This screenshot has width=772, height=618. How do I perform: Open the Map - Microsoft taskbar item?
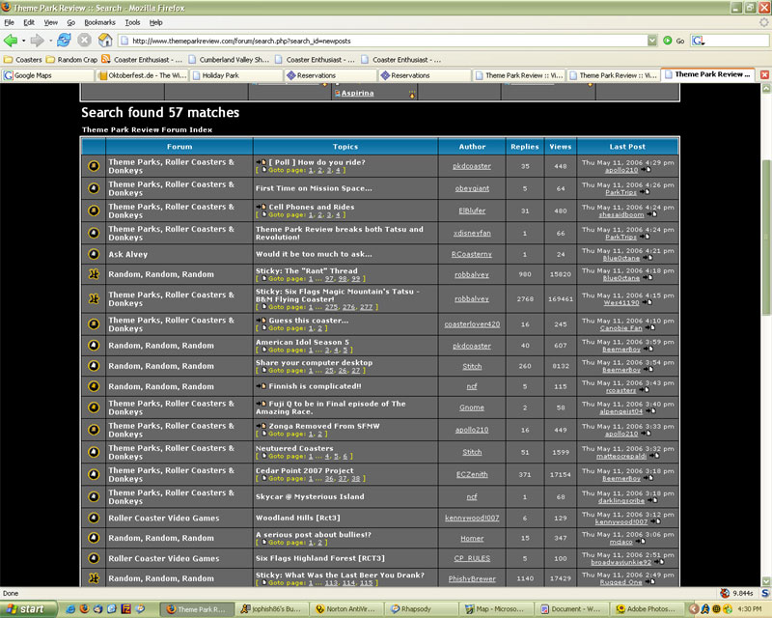coord(497,609)
